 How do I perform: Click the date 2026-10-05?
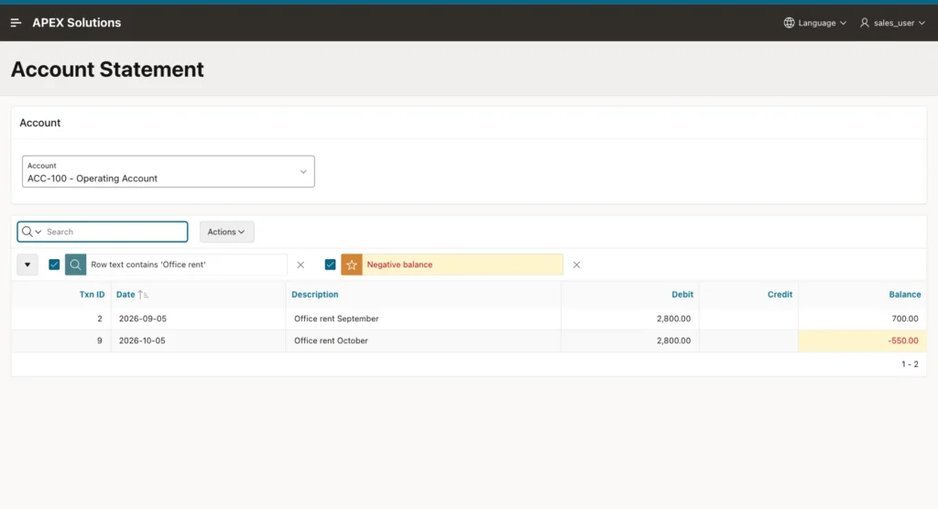point(142,341)
